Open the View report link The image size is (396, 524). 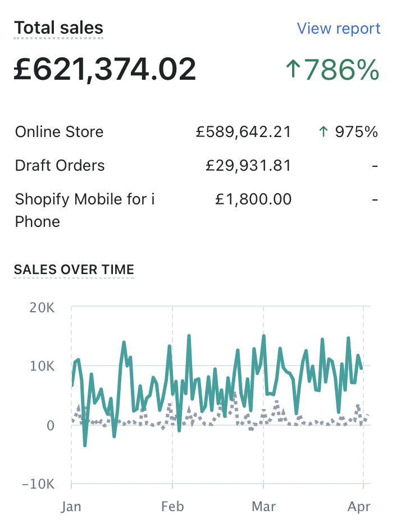[x=338, y=29]
